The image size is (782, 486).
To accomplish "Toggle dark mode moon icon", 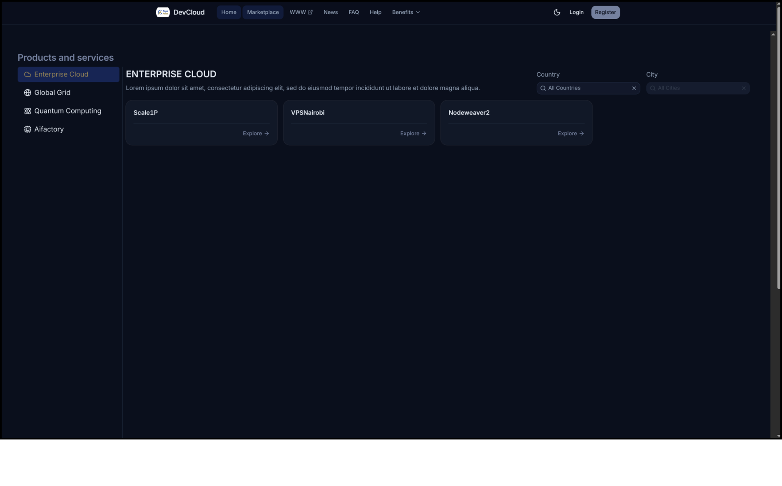I will [x=557, y=12].
